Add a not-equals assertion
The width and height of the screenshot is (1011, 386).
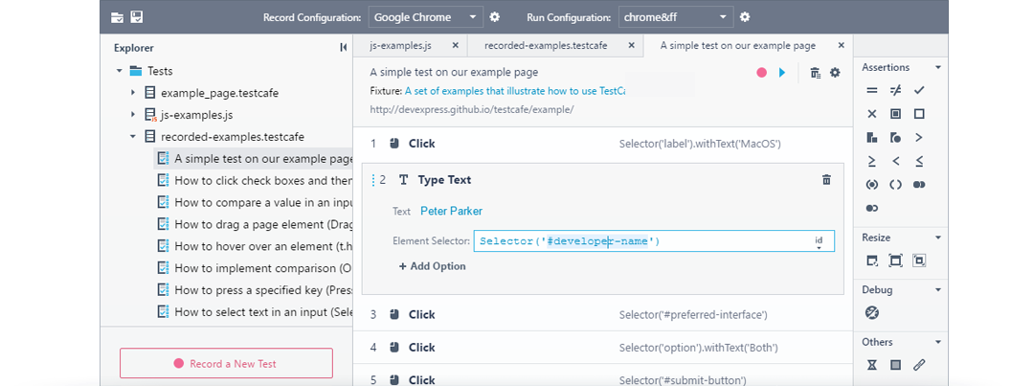895,90
